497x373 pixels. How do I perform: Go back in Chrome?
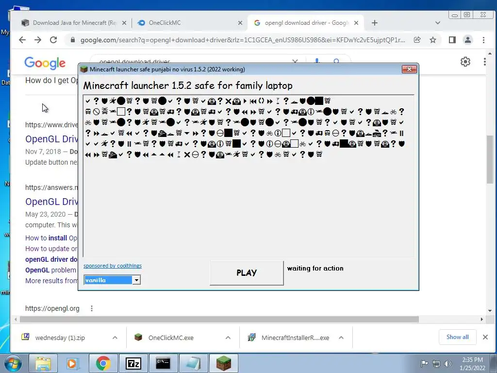click(22, 40)
